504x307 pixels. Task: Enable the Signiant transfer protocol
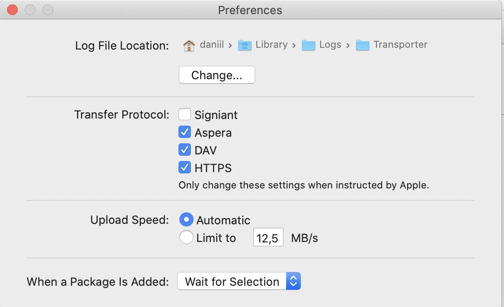(185, 114)
